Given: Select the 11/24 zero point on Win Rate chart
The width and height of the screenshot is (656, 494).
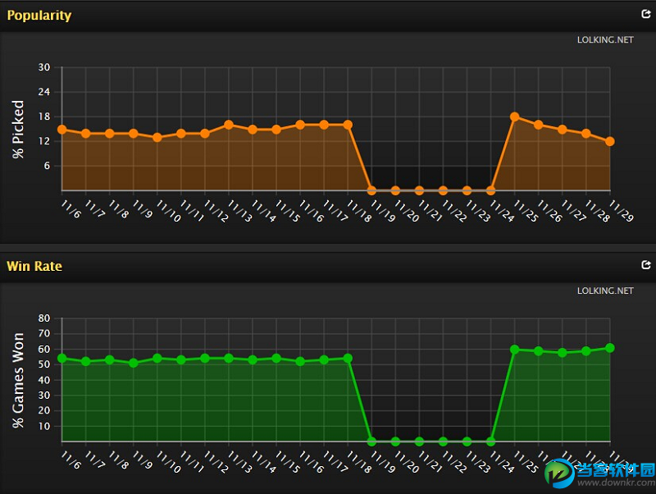Looking at the screenshot, I should coord(490,441).
